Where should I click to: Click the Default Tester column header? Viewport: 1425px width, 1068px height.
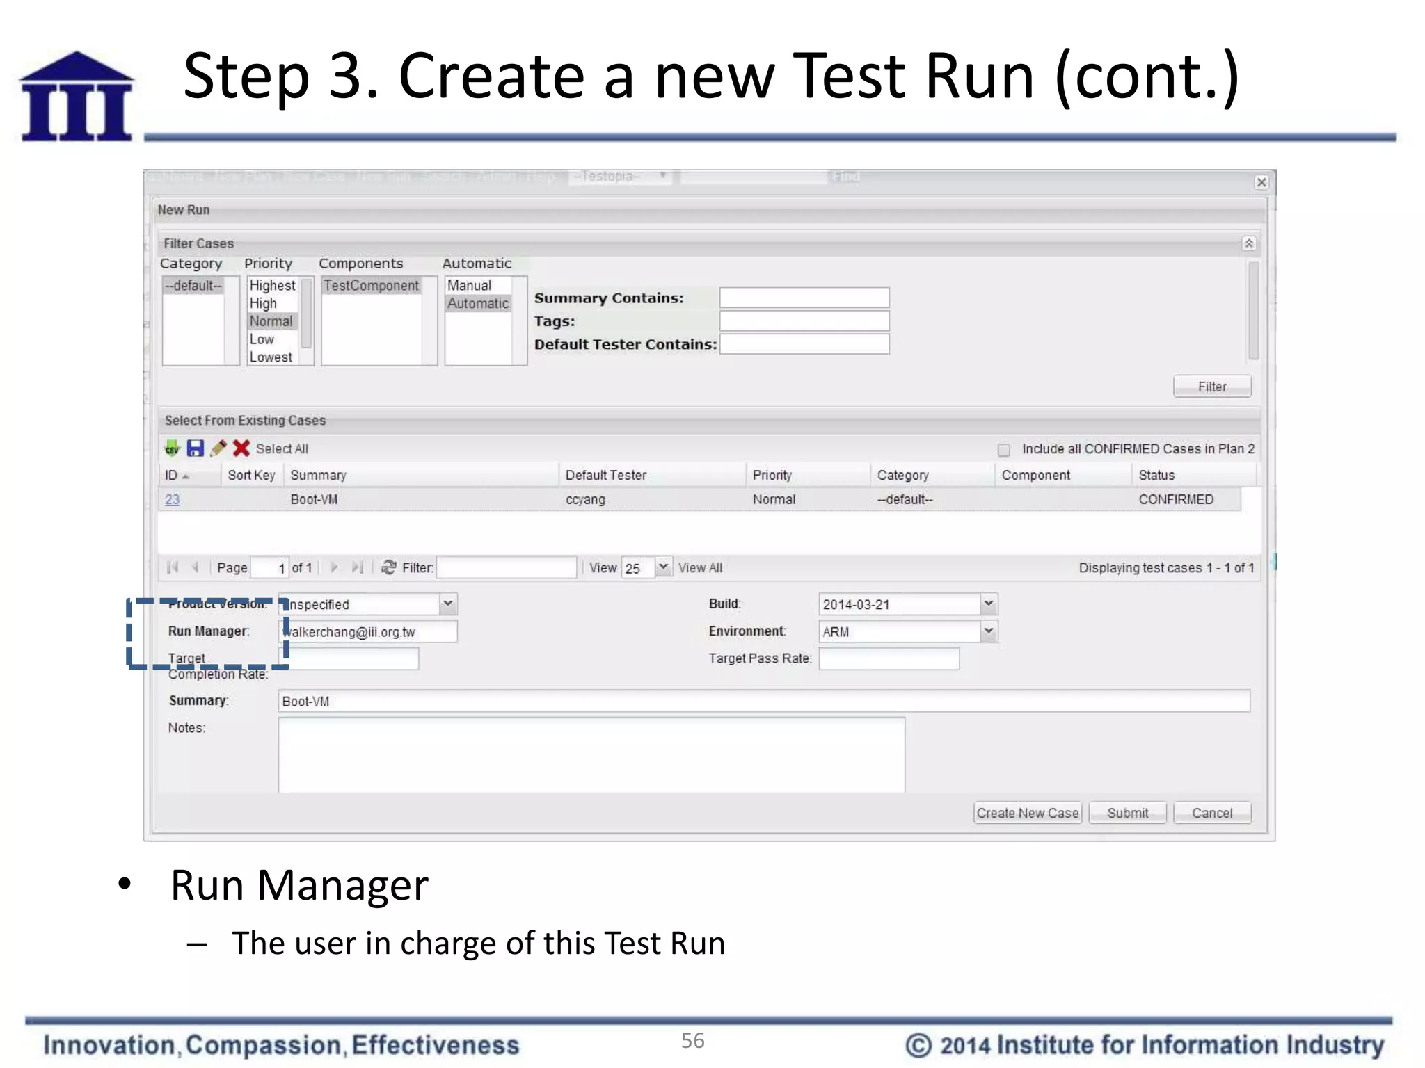652,475
